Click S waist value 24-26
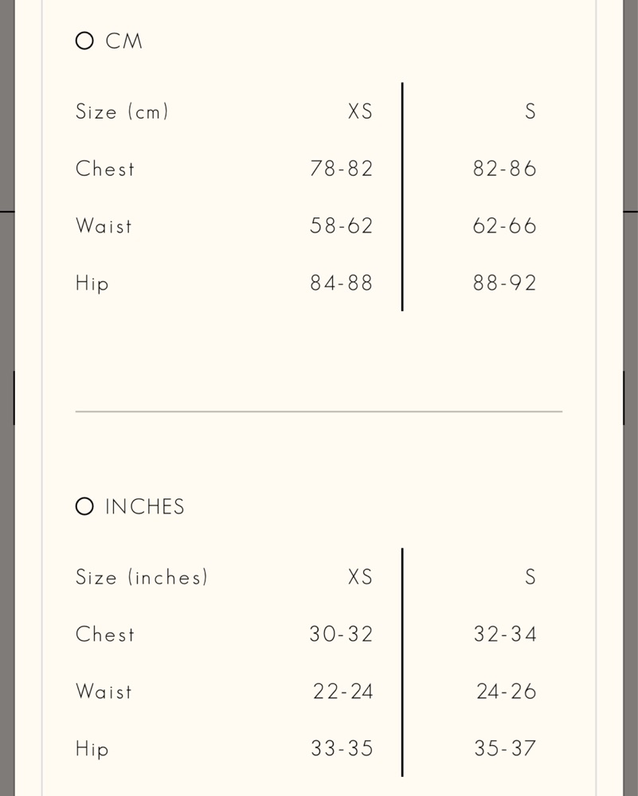Viewport: 638px width, 796px height. pos(506,692)
